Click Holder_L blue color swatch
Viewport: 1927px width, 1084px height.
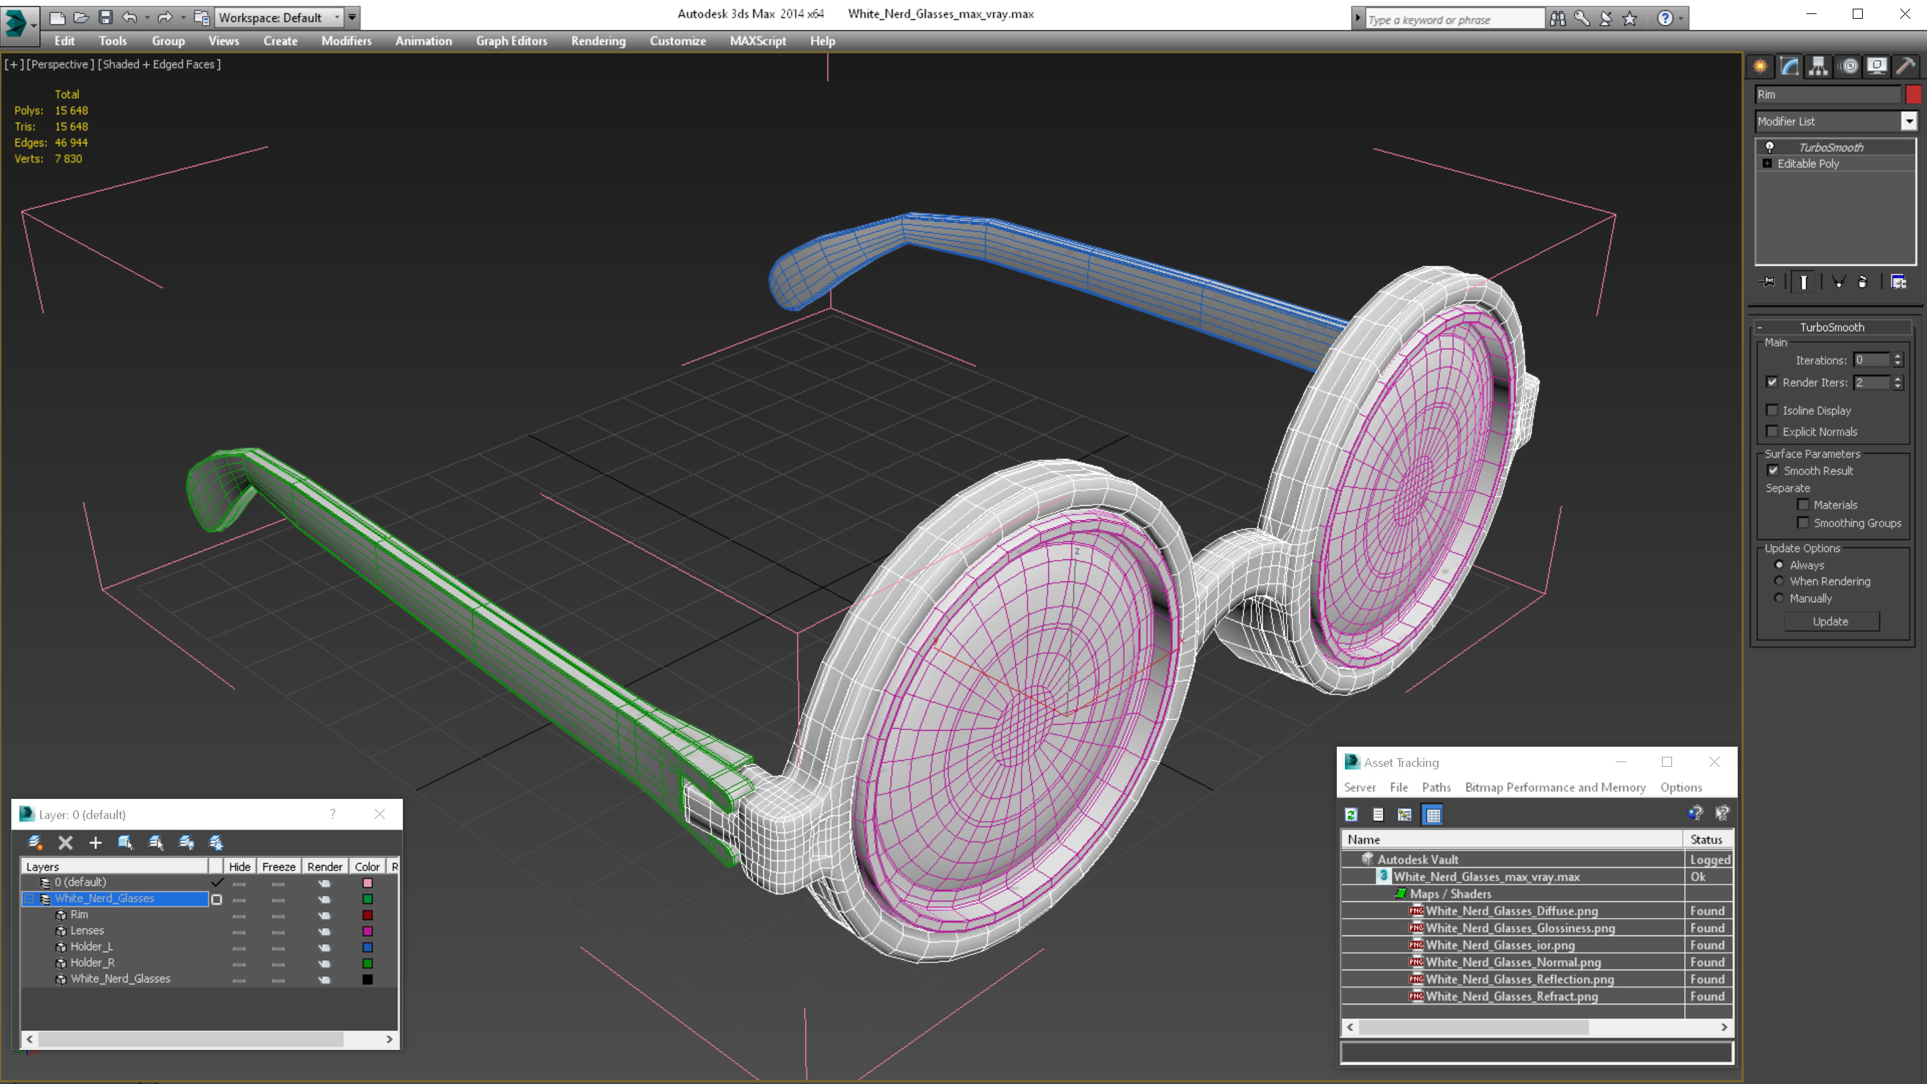367,947
